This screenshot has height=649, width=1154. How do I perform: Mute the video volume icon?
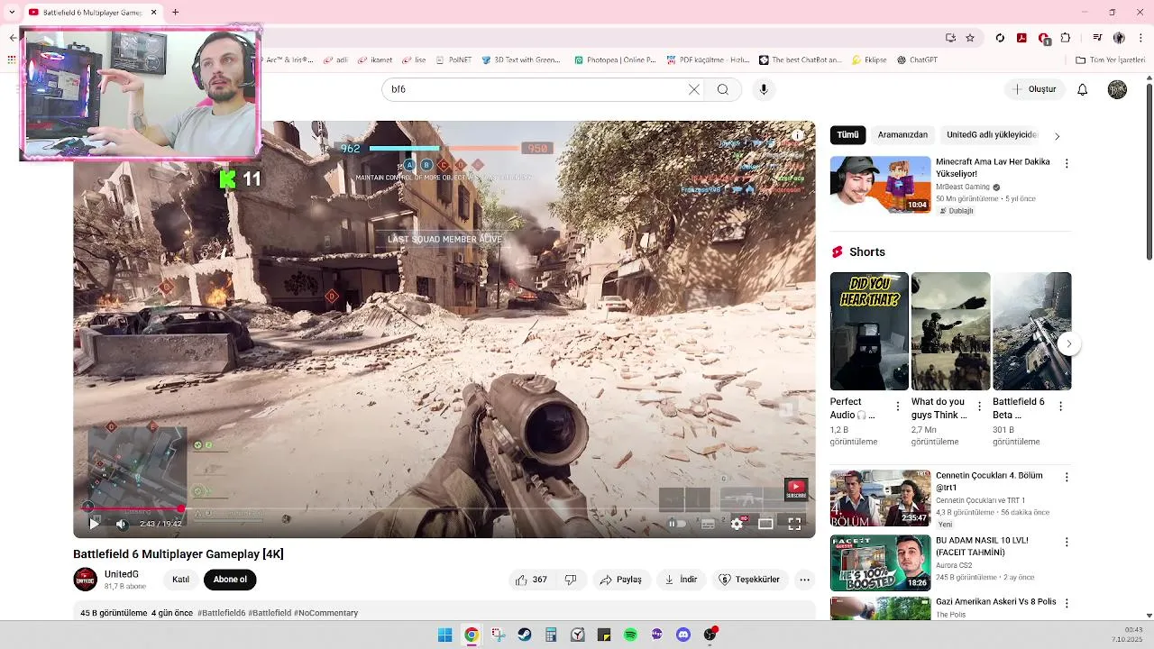point(121,524)
